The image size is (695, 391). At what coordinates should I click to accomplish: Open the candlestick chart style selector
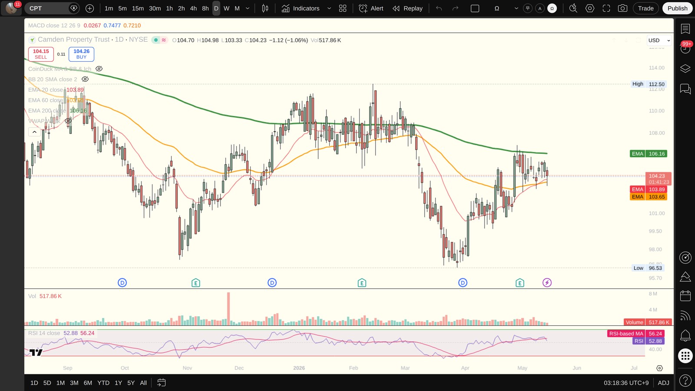(265, 8)
